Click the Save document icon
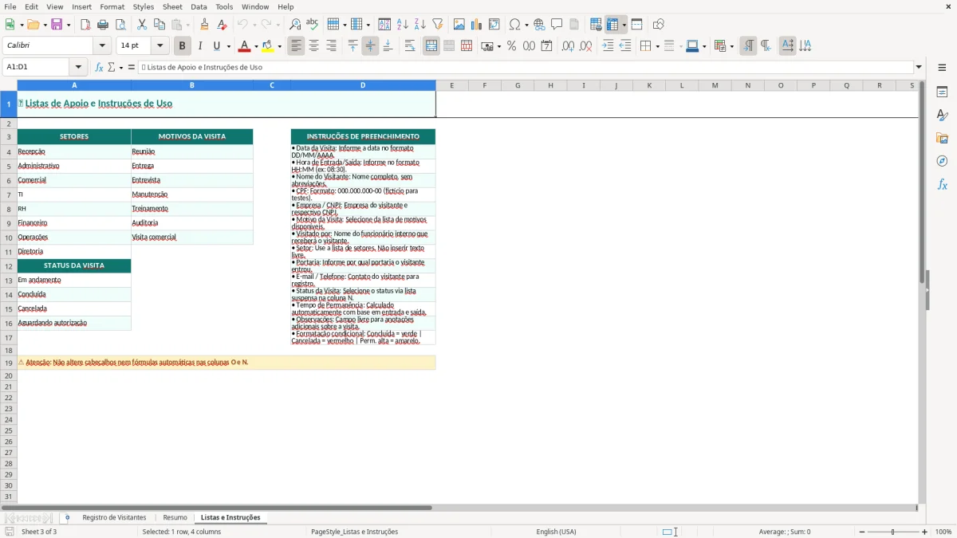Viewport: 957px width, 538px height. 57,25
